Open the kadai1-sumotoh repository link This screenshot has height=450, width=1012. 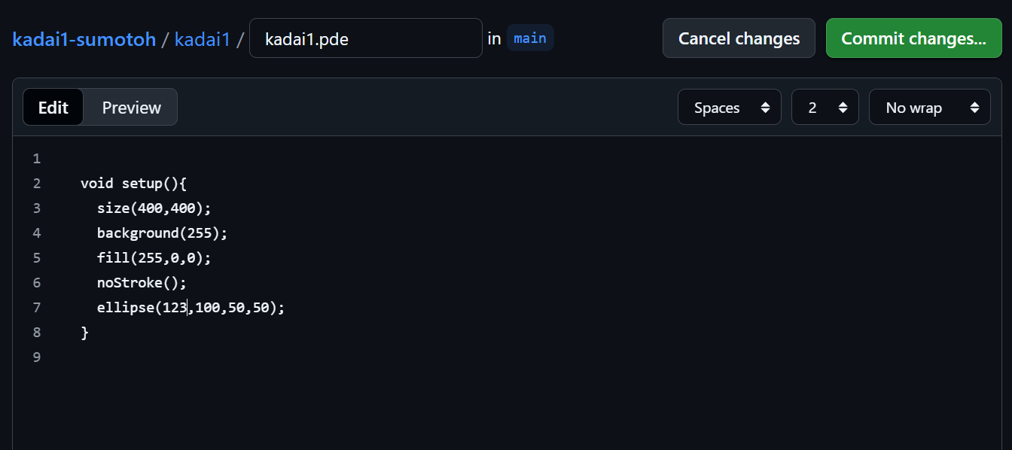click(84, 39)
